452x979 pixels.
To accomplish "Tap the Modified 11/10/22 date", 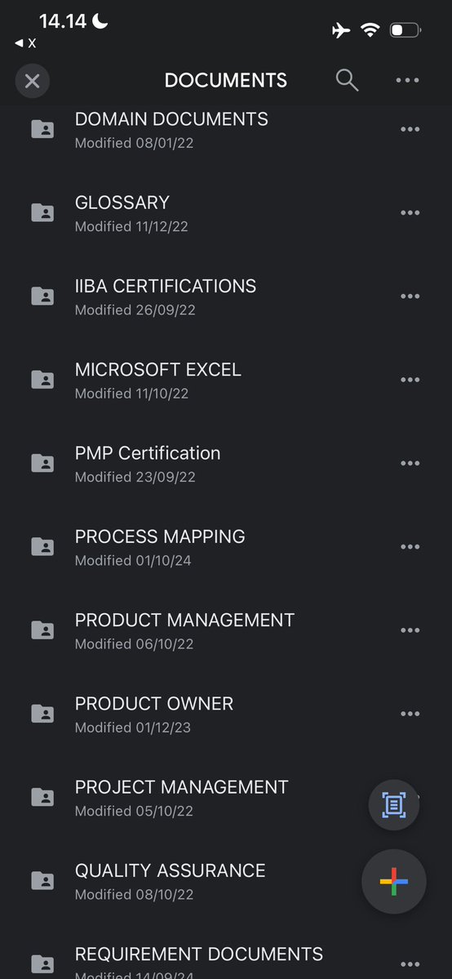I will click(x=131, y=394).
